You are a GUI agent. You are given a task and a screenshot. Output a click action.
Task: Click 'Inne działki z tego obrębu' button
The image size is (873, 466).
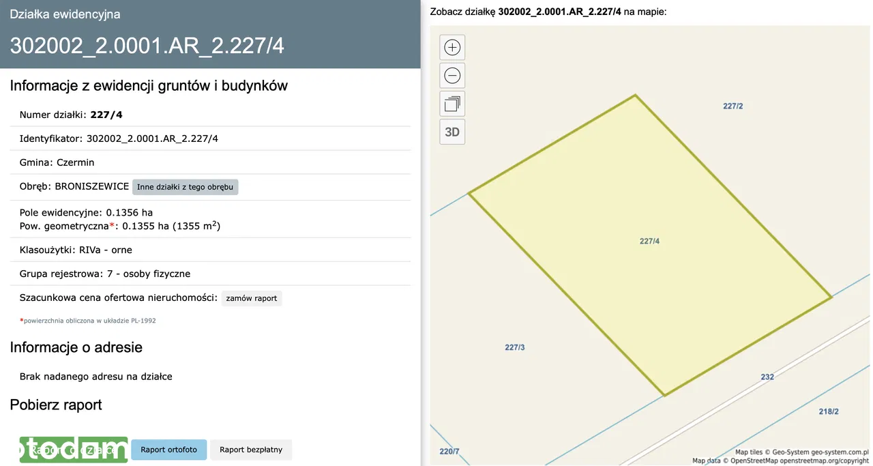point(186,187)
